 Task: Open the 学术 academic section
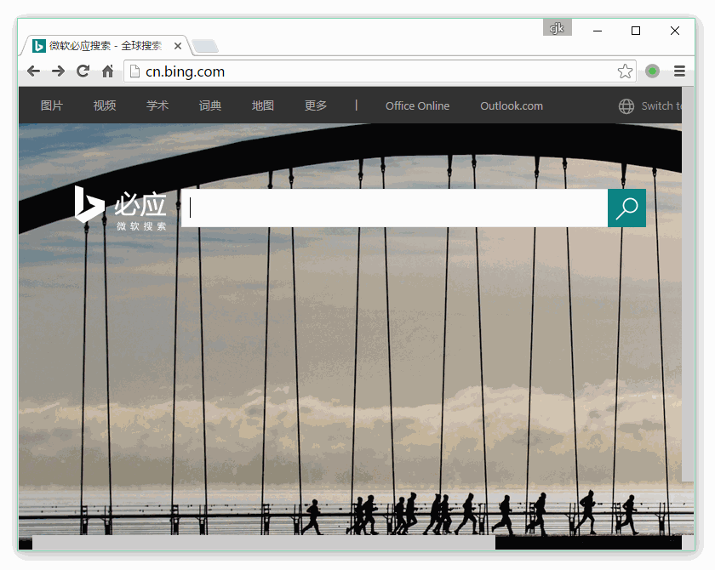pyautogui.click(x=157, y=105)
